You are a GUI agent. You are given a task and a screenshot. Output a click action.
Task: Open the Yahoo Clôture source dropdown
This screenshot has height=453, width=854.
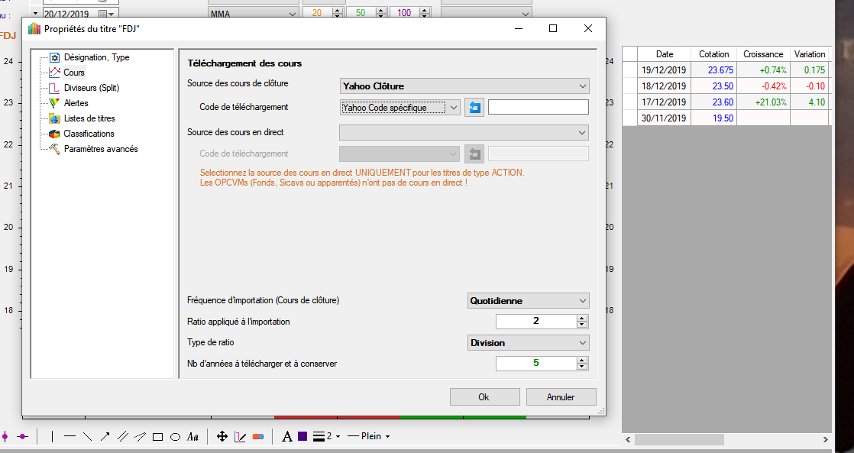pyautogui.click(x=464, y=86)
